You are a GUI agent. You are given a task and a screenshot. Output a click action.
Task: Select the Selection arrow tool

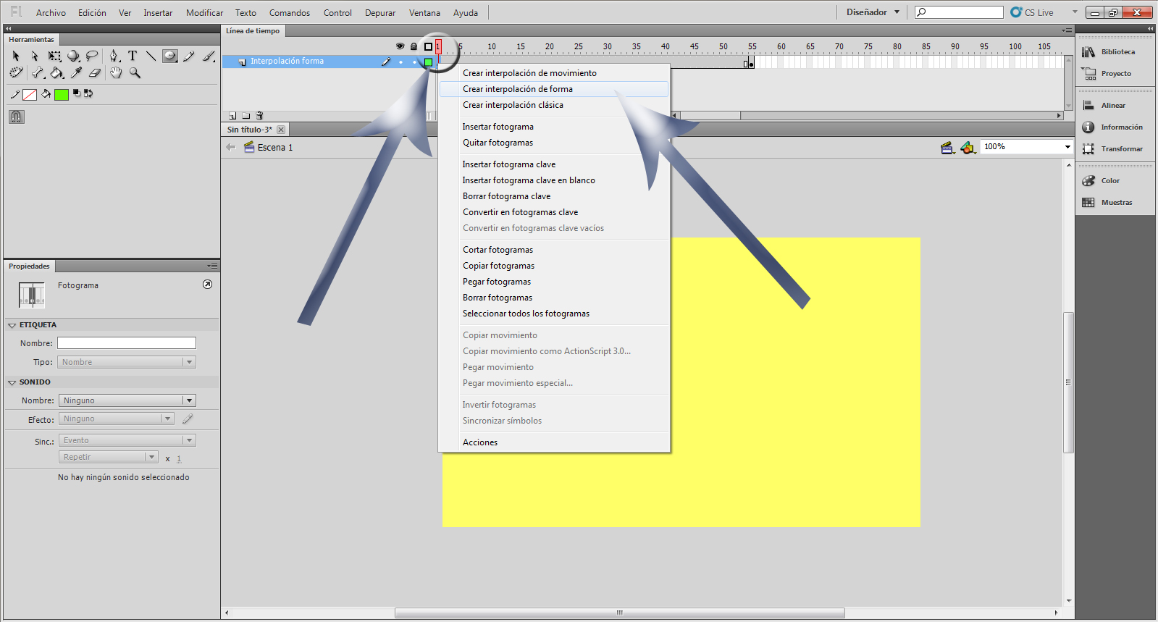pos(16,56)
